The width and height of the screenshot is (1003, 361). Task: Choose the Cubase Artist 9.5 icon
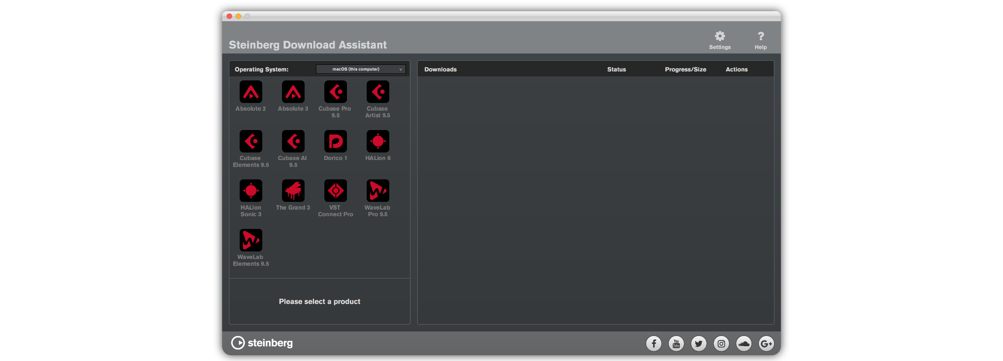(378, 92)
